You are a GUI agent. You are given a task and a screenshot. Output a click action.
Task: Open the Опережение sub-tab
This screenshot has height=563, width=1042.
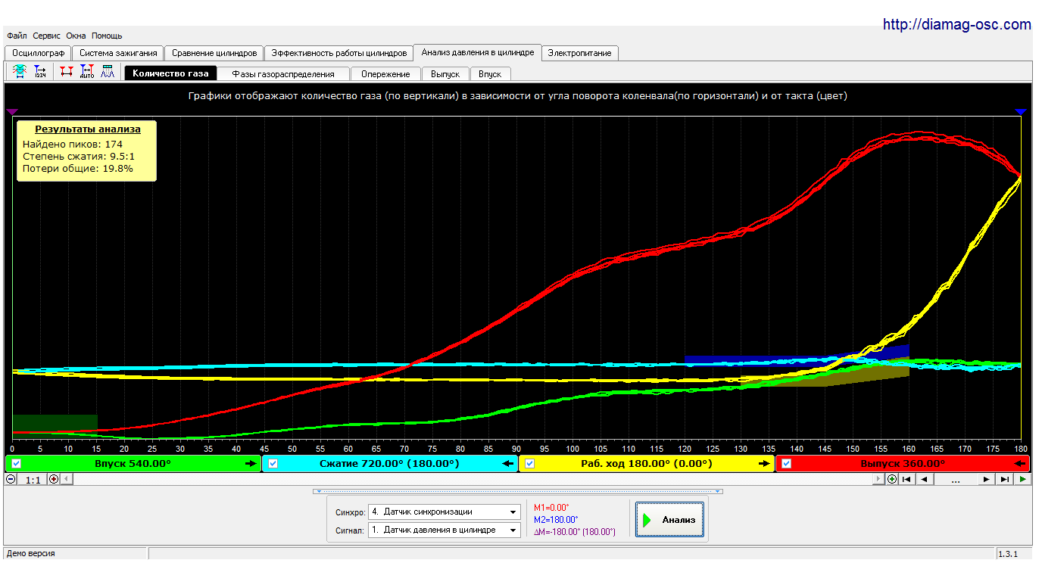coord(385,74)
